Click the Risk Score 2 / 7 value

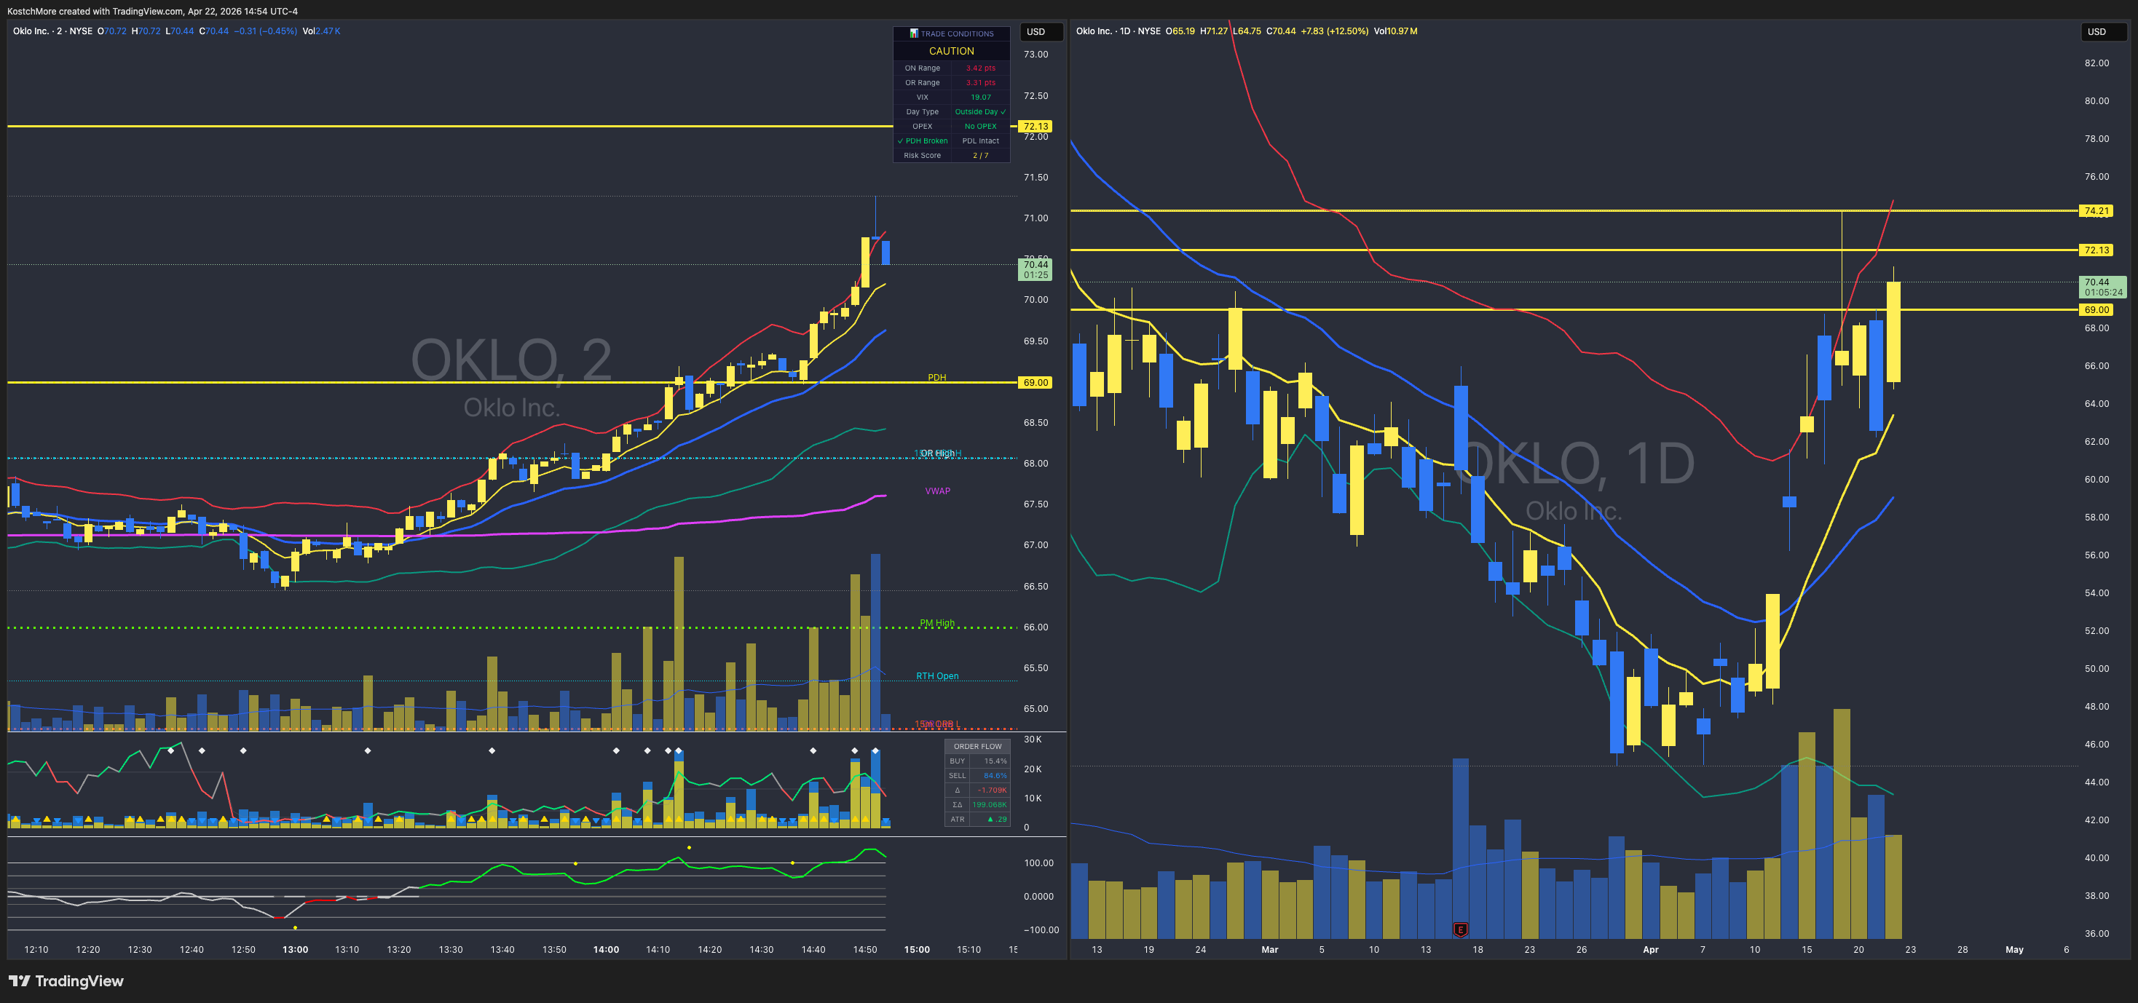click(980, 155)
